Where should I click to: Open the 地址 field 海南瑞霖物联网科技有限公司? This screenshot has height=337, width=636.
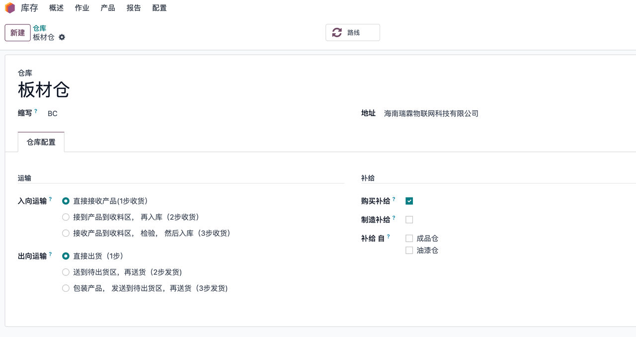pos(431,114)
